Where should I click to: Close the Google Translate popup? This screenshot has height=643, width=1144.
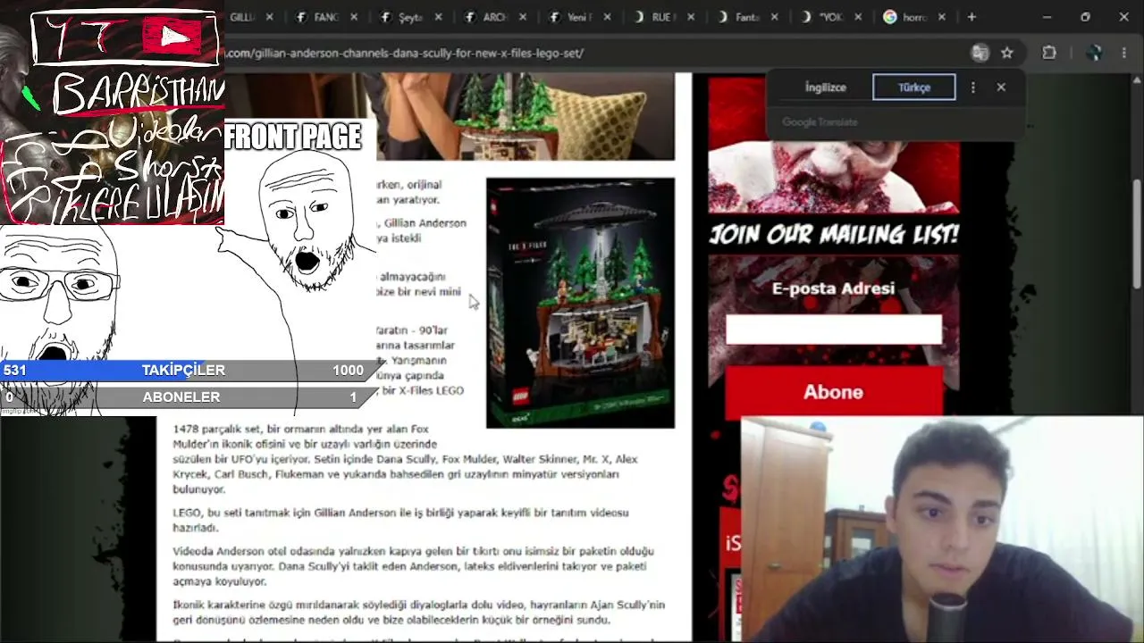(x=1001, y=88)
